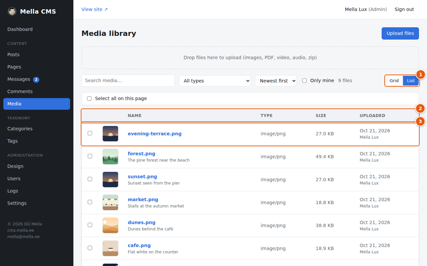Open the market.png thumbnail image
The height and width of the screenshot is (266, 427).
point(110,202)
